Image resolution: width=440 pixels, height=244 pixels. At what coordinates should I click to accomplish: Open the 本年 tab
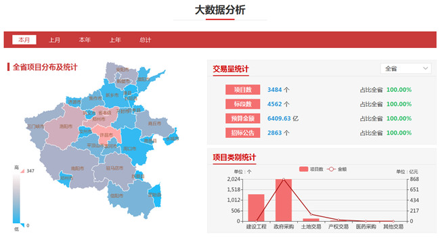click(85, 40)
